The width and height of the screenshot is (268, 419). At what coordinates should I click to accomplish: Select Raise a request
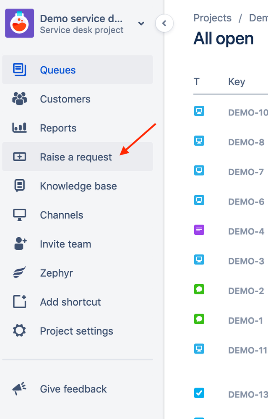pos(78,157)
